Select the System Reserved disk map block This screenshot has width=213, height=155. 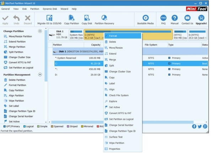76,35
